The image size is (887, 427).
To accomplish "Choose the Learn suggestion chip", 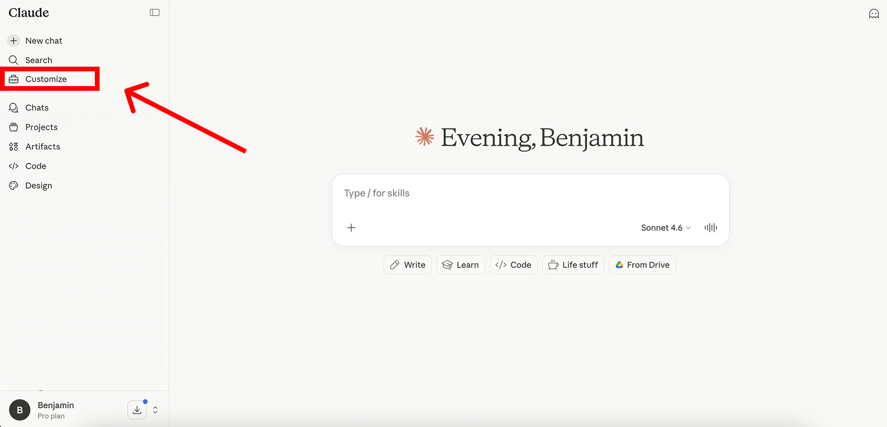I will pos(460,265).
